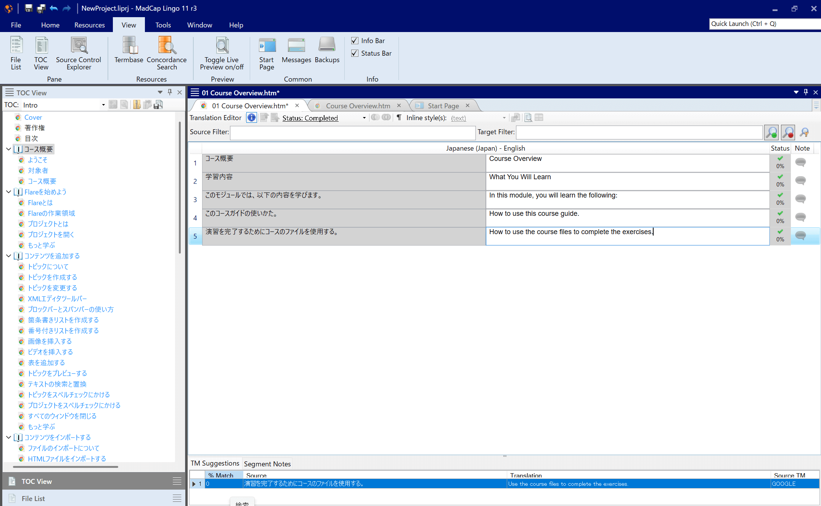Click the TOC tree vertical scrollbar
821x506 pixels.
[180, 187]
